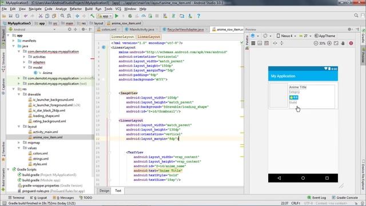This screenshot has width=366, height=206.
Task: Zoom in on the layout preview
Action: pos(329,43)
